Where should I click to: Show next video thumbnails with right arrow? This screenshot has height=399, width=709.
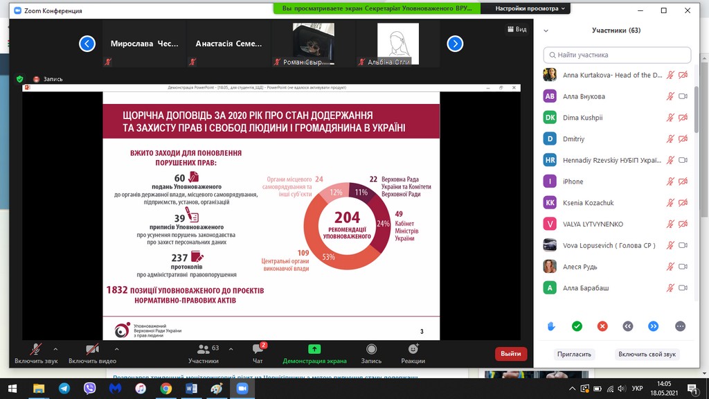(x=454, y=44)
